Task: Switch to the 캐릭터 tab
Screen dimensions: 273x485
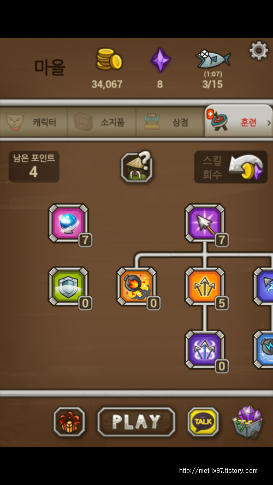Action: point(34,122)
